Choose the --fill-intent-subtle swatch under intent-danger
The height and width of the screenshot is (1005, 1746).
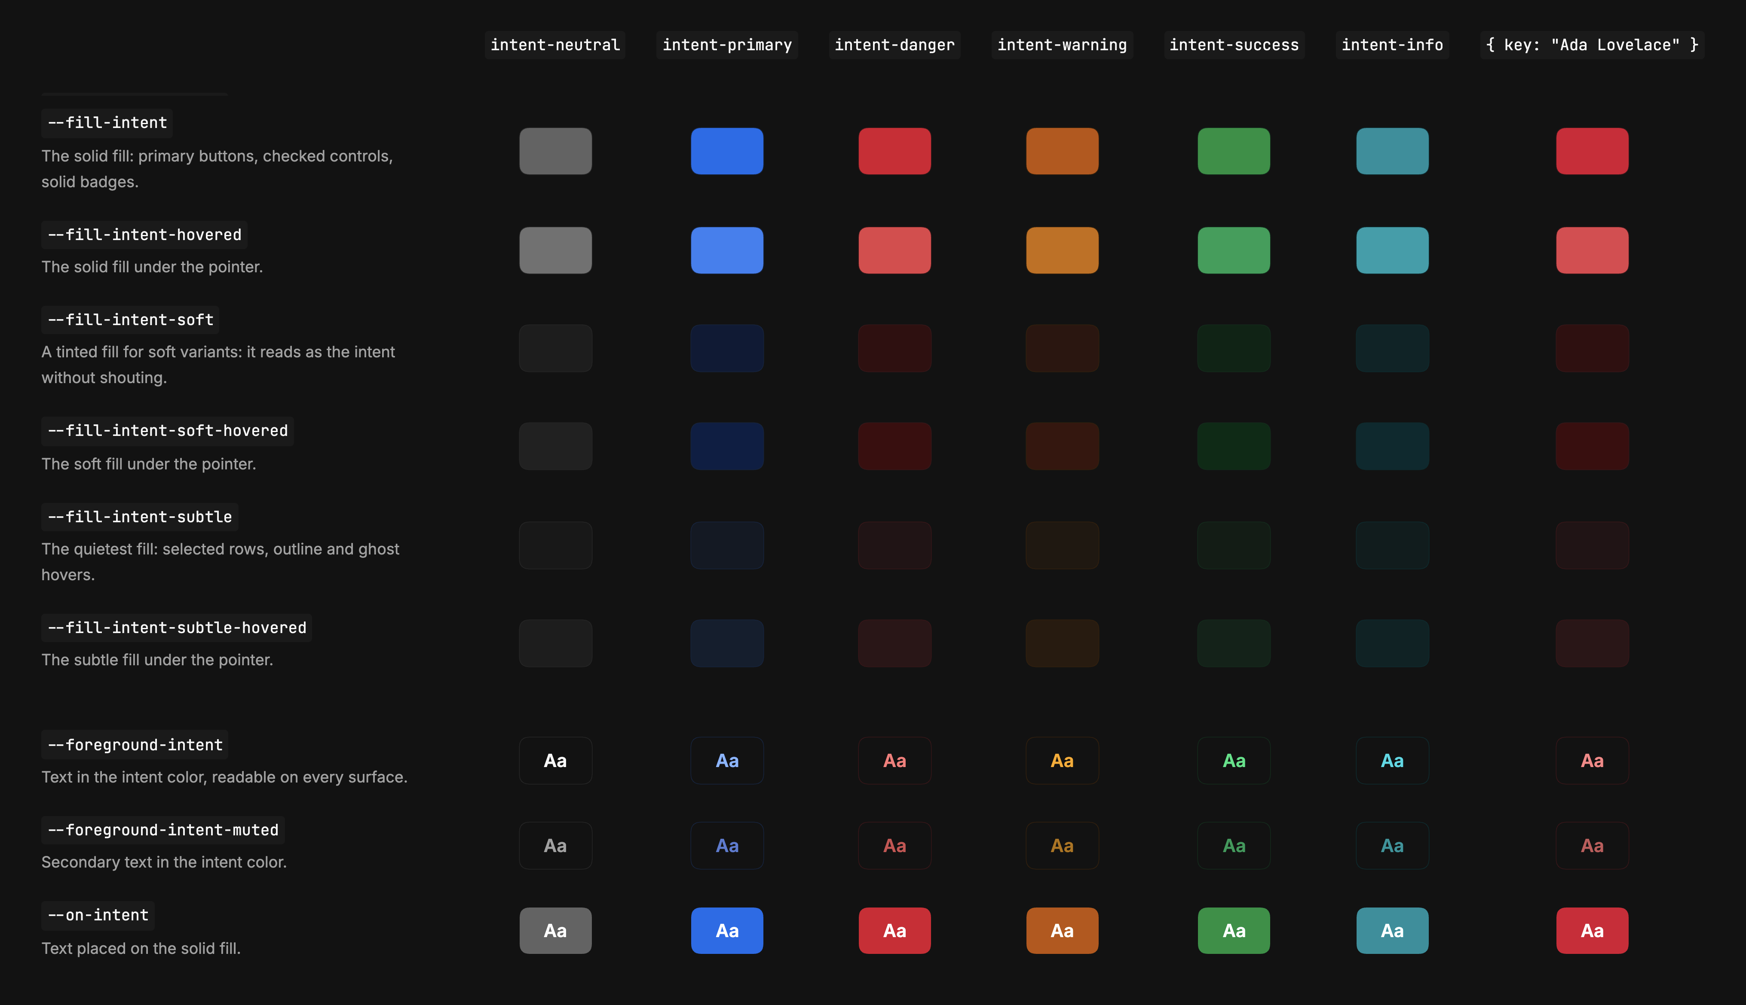[894, 545]
